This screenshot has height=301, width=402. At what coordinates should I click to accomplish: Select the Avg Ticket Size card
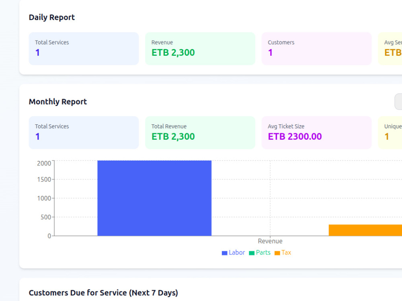click(317, 132)
